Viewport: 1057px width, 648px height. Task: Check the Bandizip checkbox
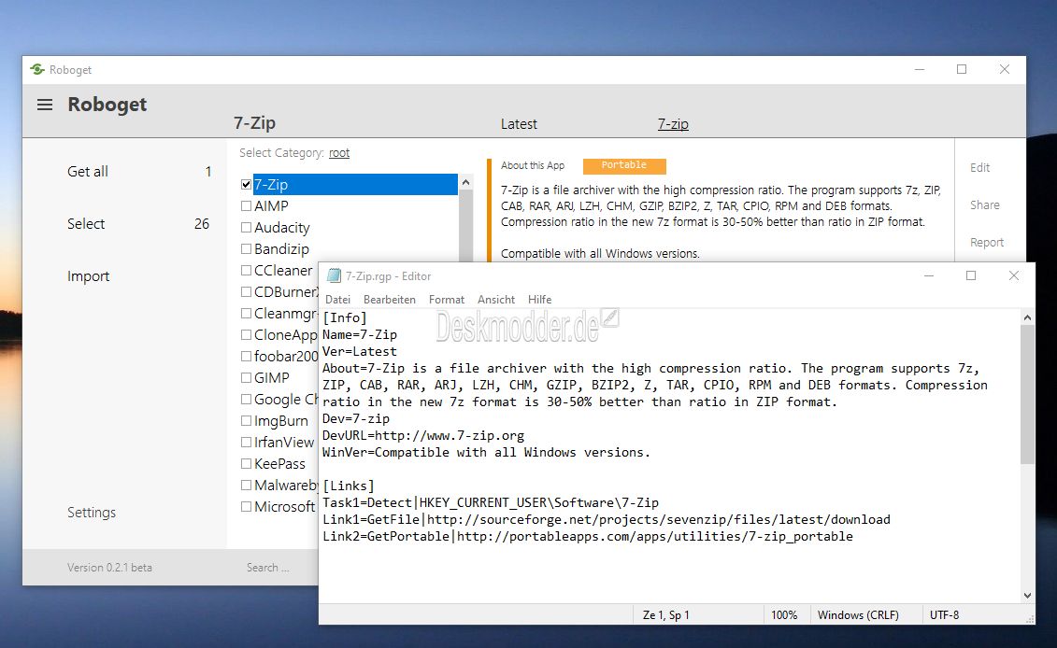(246, 249)
